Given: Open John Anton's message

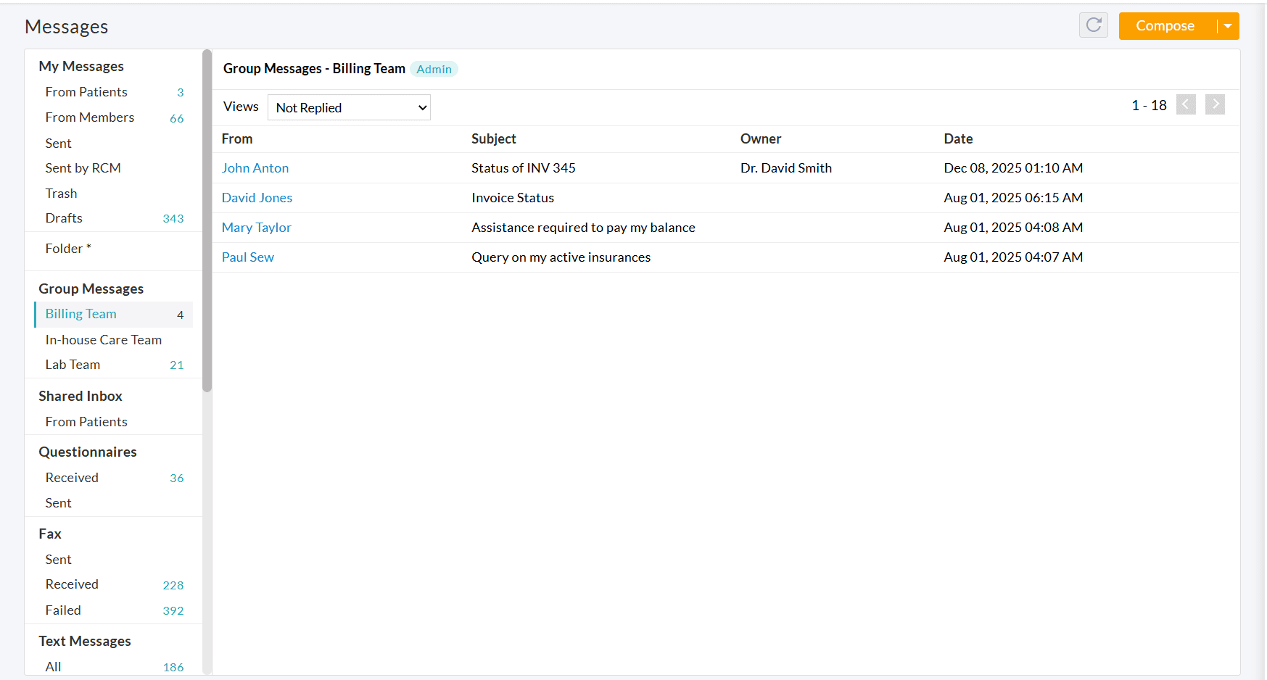Looking at the screenshot, I should pos(255,168).
